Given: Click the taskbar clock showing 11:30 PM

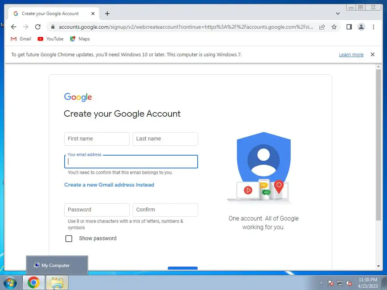Looking at the screenshot, I should (x=368, y=283).
